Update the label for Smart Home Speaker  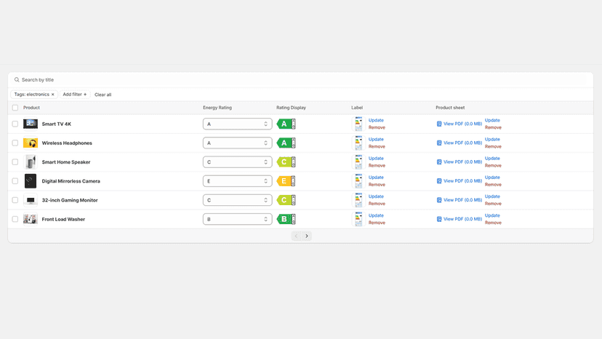point(376,159)
